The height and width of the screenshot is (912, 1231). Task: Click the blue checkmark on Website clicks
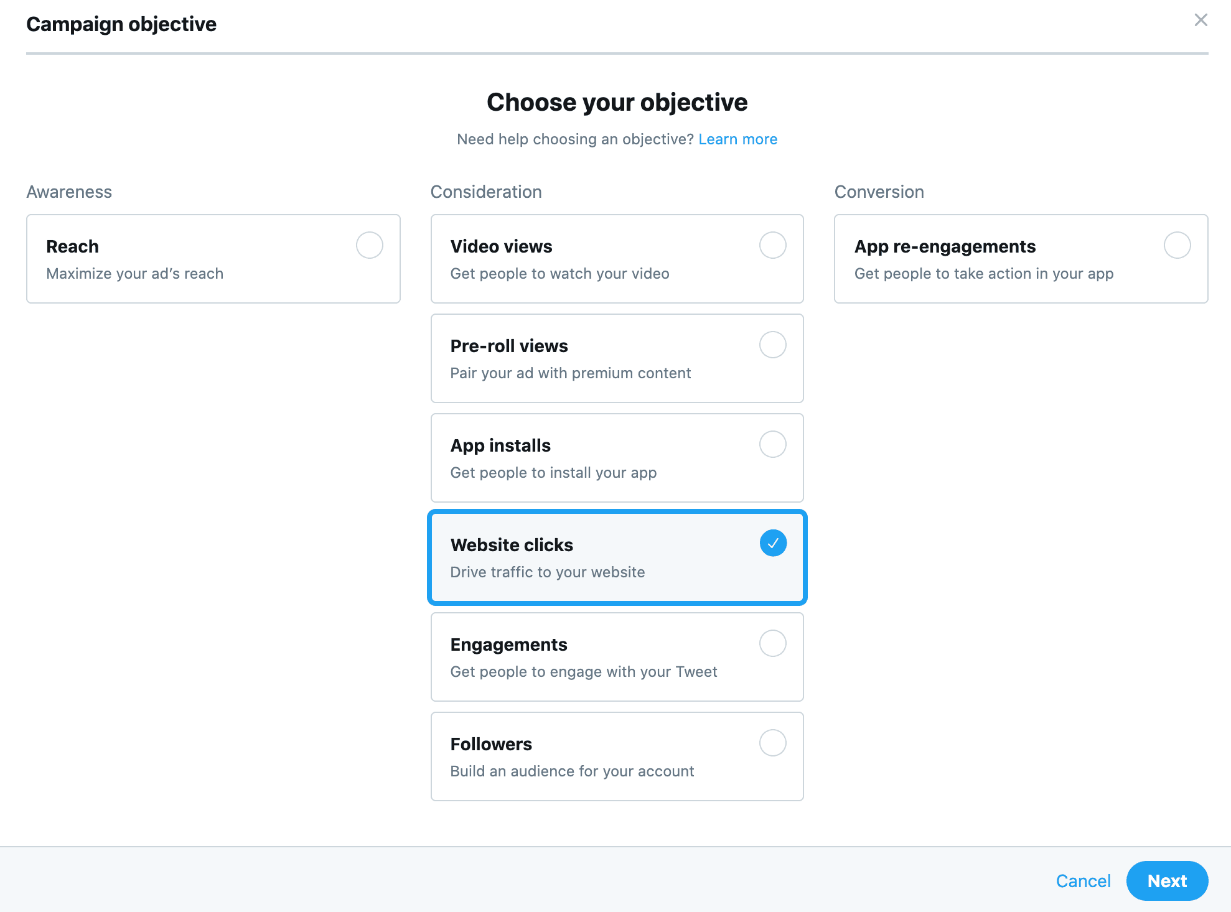(x=772, y=542)
